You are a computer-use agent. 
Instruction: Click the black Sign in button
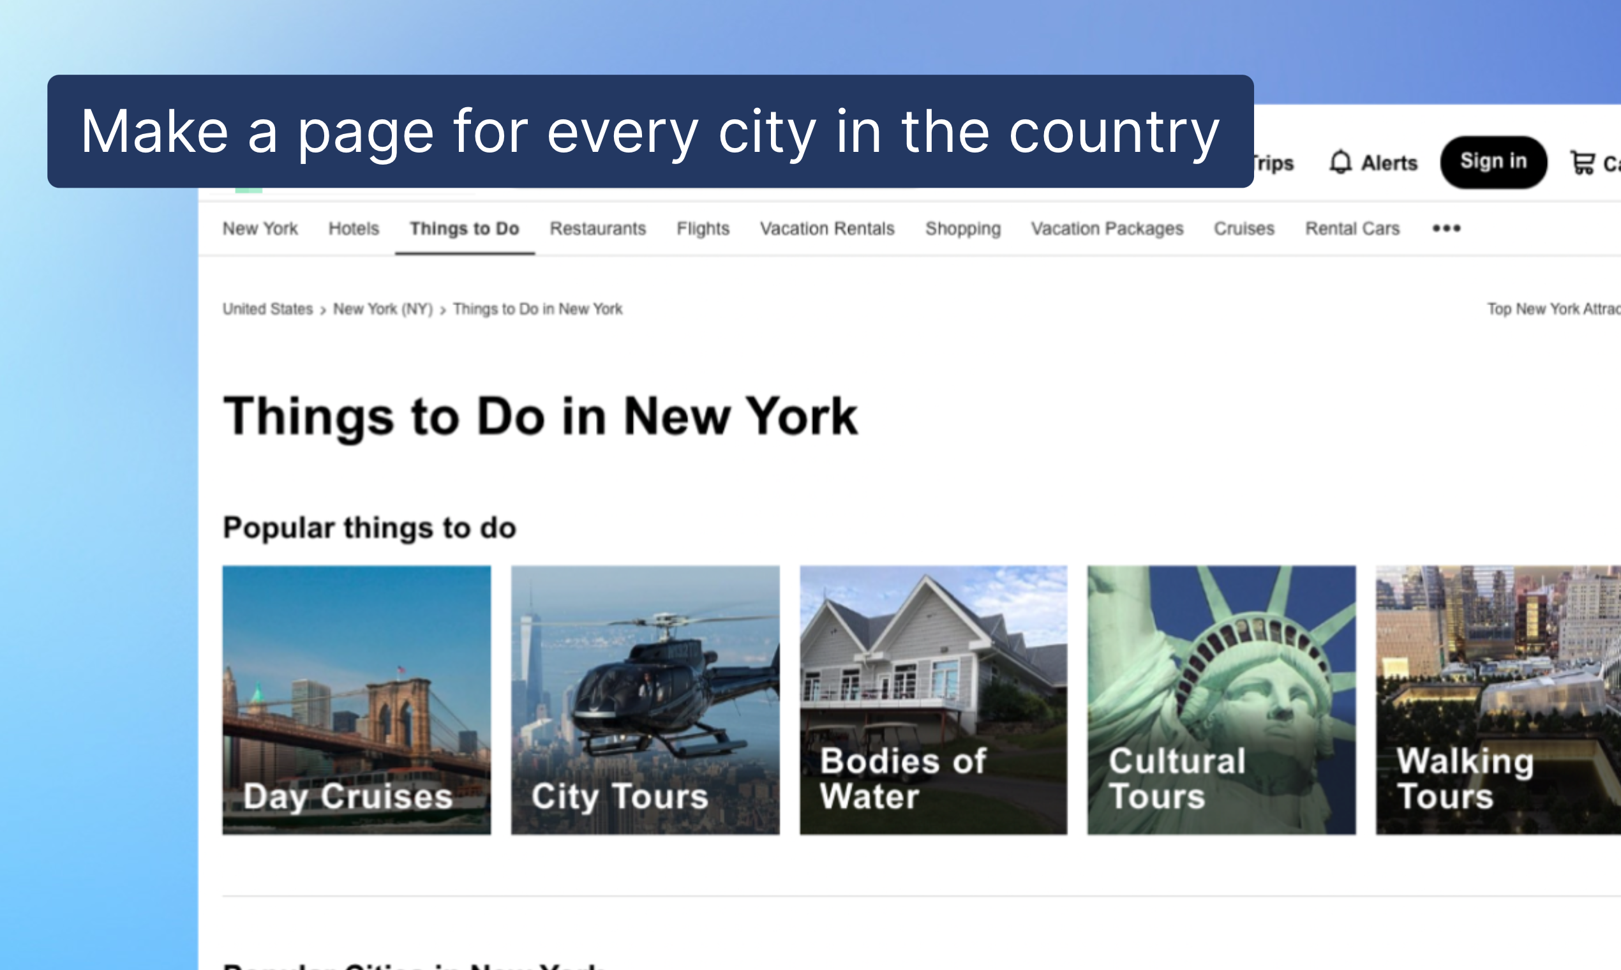(1493, 161)
